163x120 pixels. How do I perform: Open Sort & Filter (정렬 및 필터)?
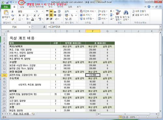(118, 15)
